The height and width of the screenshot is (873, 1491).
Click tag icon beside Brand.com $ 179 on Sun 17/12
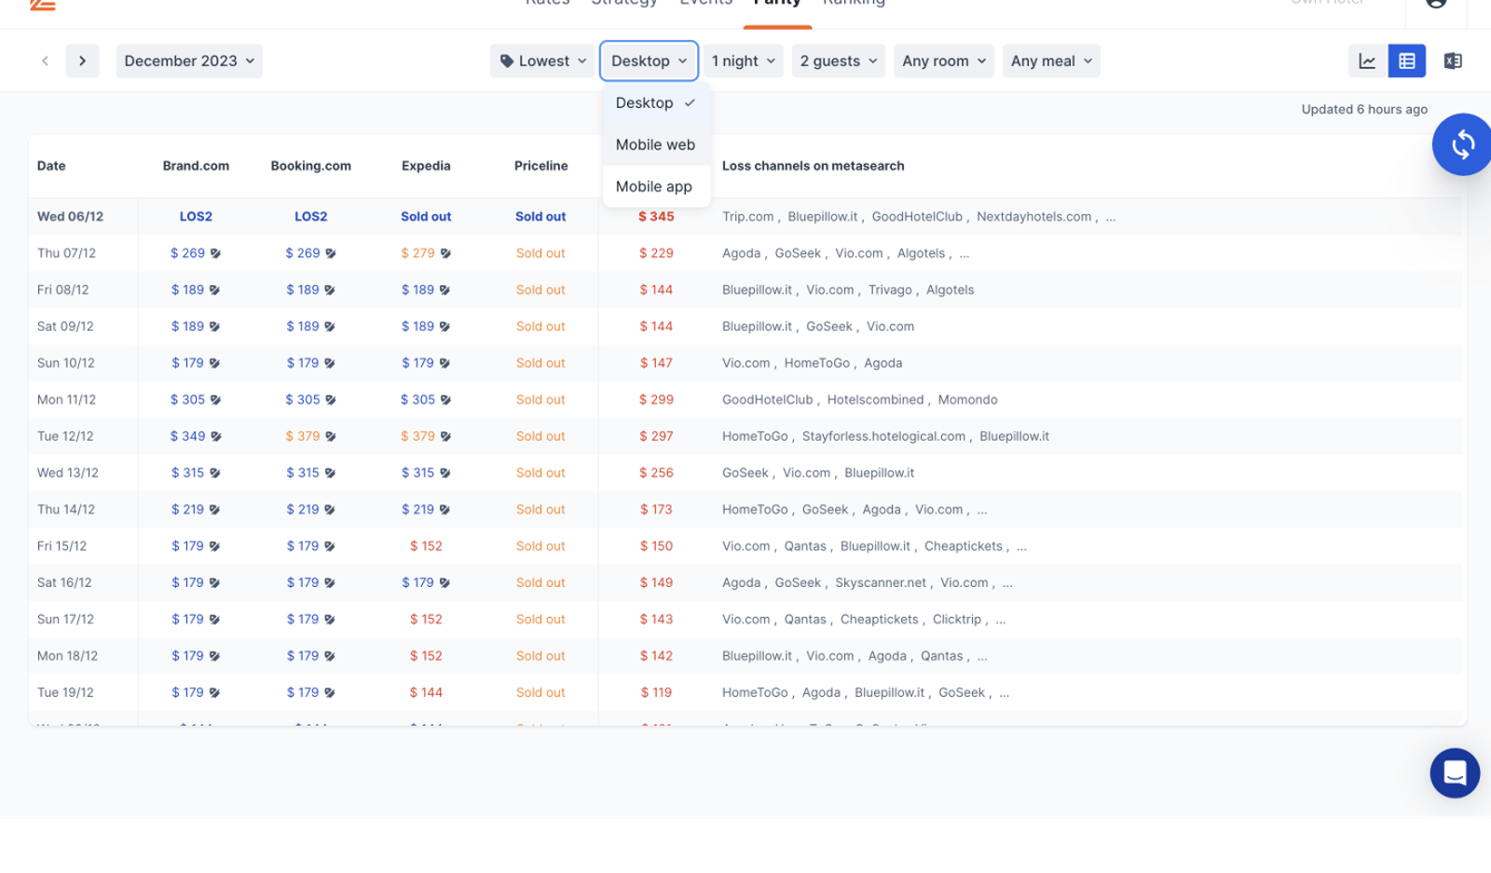pyautogui.click(x=214, y=620)
